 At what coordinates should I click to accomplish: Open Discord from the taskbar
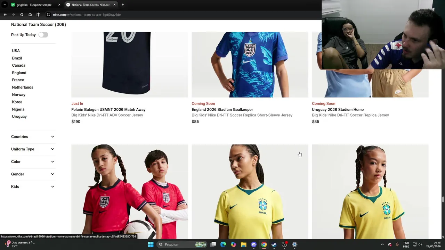tap(254, 244)
